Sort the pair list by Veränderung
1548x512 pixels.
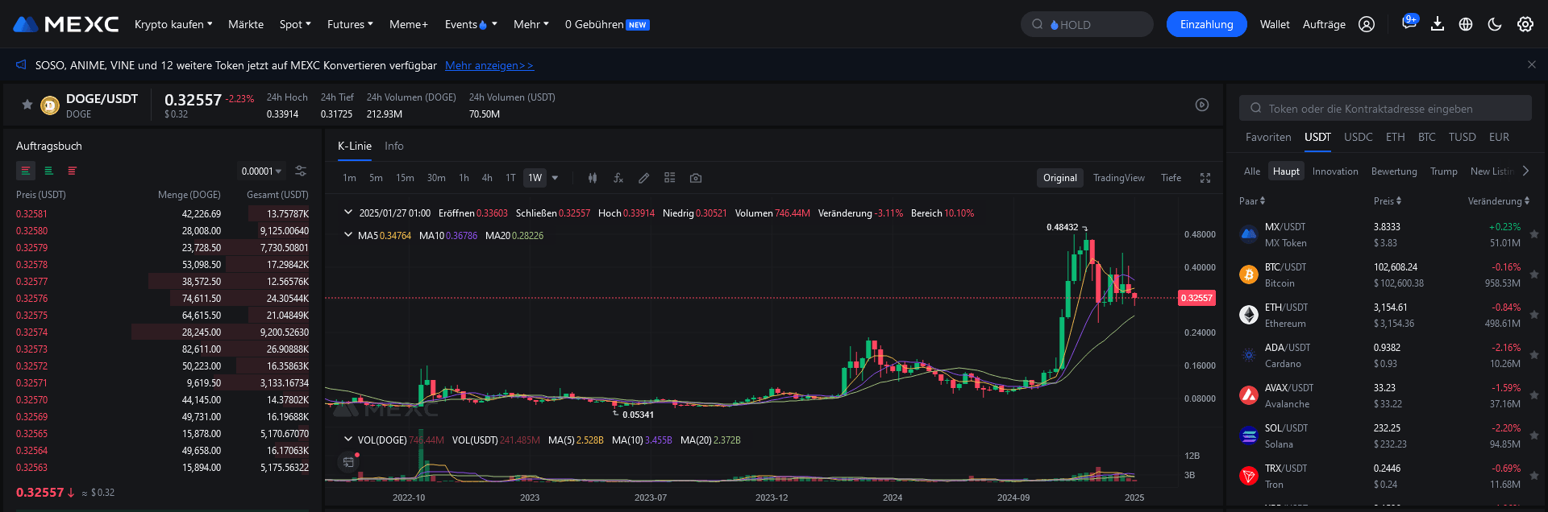coord(1498,200)
